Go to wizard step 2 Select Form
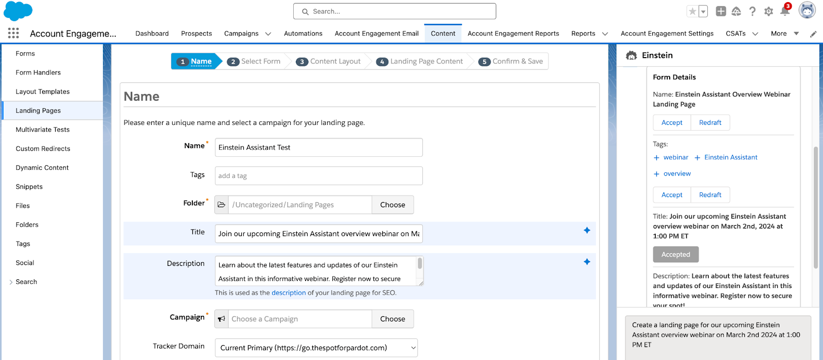The image size is (823, 360). point(254,61)
